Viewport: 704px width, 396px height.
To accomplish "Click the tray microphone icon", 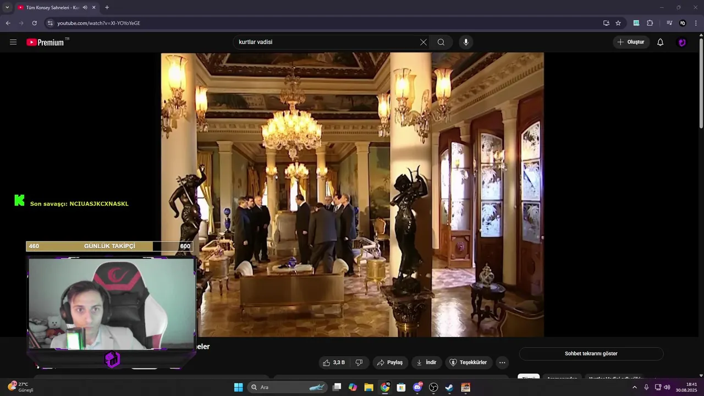I will [646, 387].
